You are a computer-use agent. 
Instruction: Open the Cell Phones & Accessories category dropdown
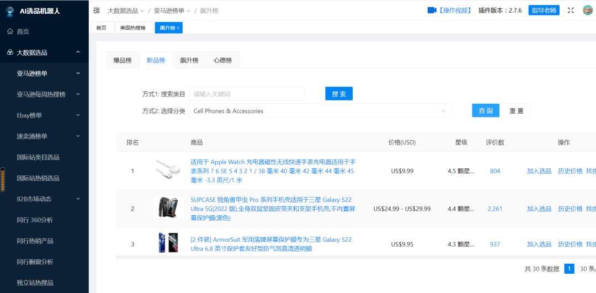[x=320, y=111]
